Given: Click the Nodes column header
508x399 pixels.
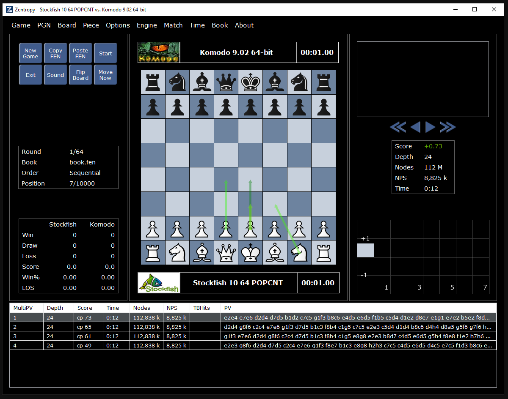Looking at the screenshot, I should click(x=146, y=308).
